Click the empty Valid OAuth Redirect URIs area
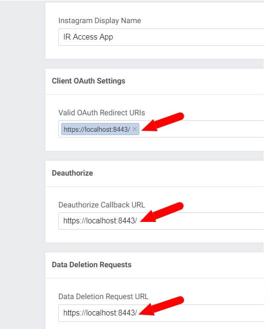The width and height of the screenshot is (267, 329). (201, 129)
